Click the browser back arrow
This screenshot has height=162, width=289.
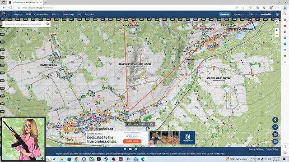[x=4, y=8]
